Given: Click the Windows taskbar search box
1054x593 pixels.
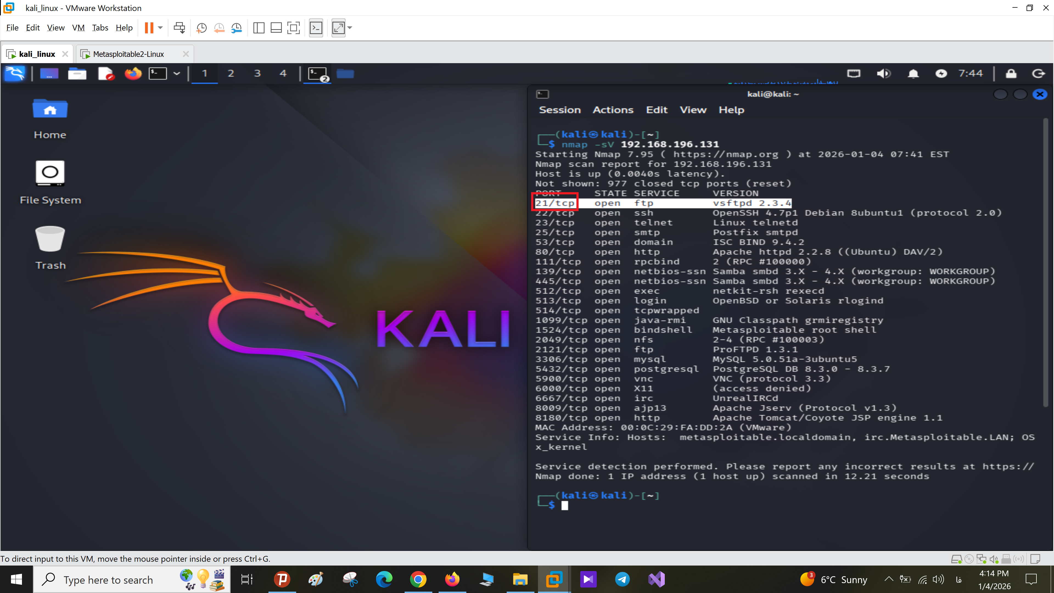Looking at the screenshot, I should [108, 580].
